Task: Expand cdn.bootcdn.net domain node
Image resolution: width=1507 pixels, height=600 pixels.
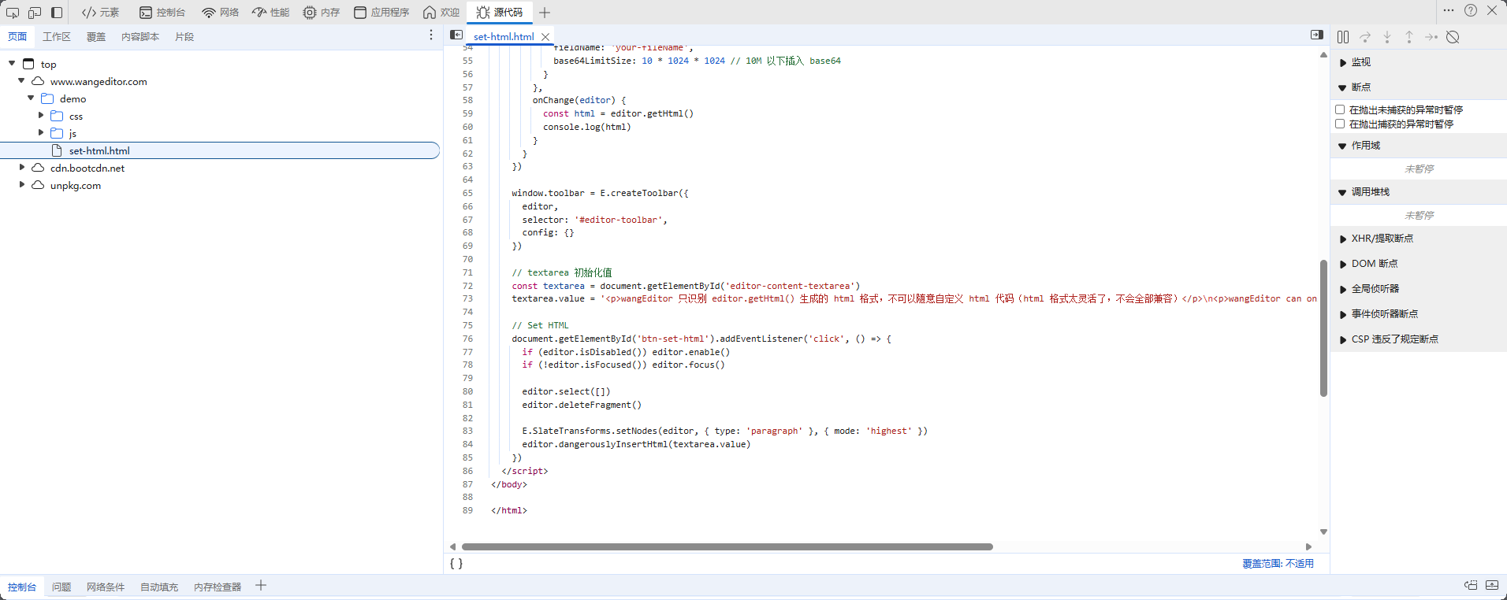Action: [21, 168]
